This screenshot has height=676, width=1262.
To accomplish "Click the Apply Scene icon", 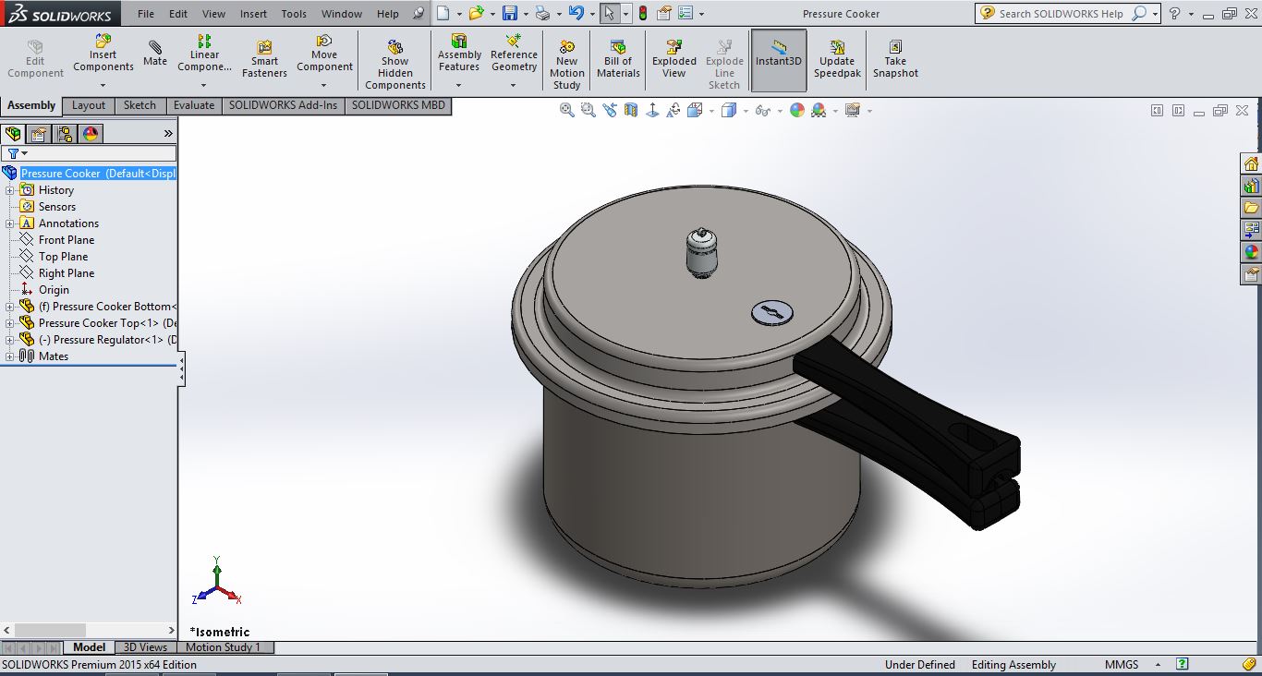I will [819, 110].
